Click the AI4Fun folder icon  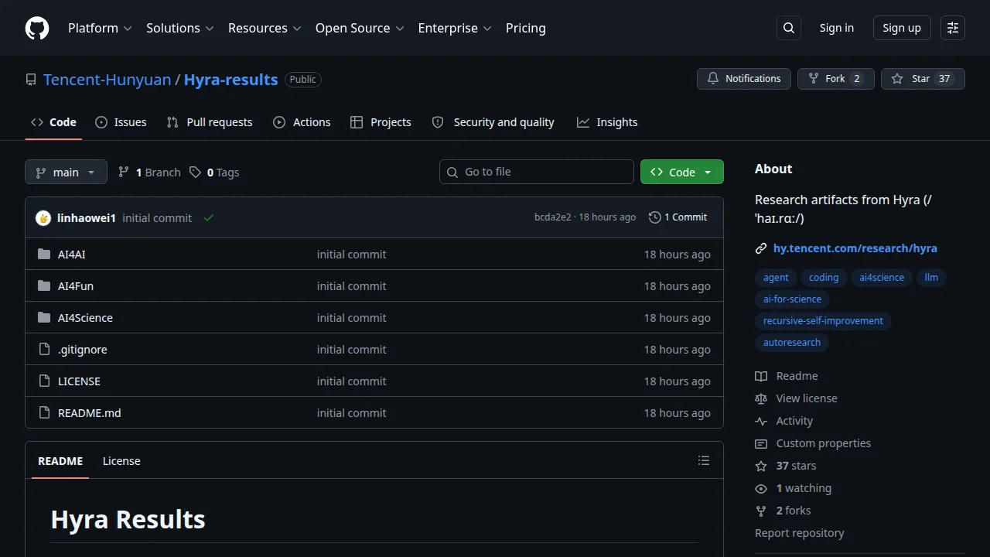[x=44, y=285]
